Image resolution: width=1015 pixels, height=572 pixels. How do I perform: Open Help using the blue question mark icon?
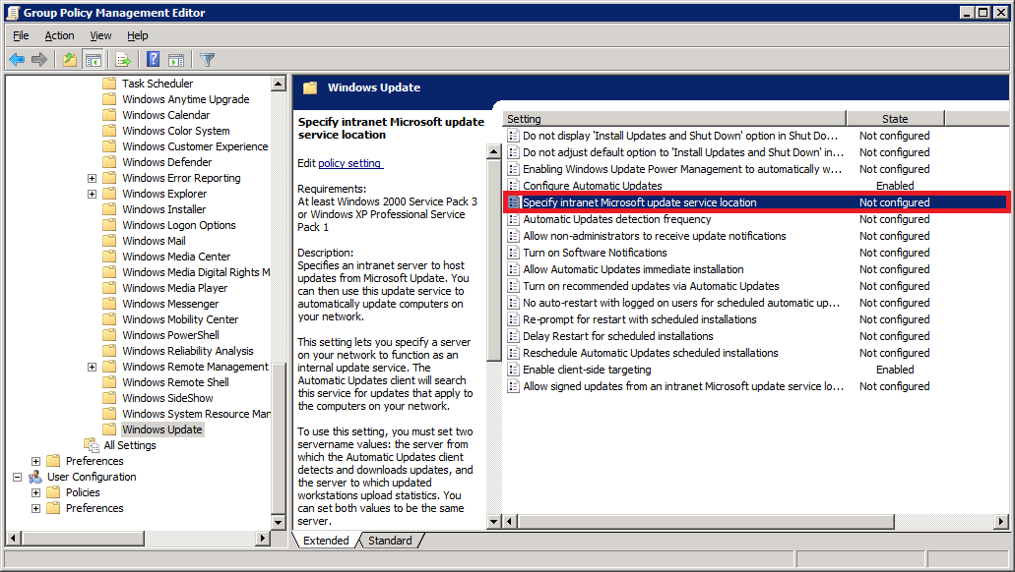coord(153,60)
